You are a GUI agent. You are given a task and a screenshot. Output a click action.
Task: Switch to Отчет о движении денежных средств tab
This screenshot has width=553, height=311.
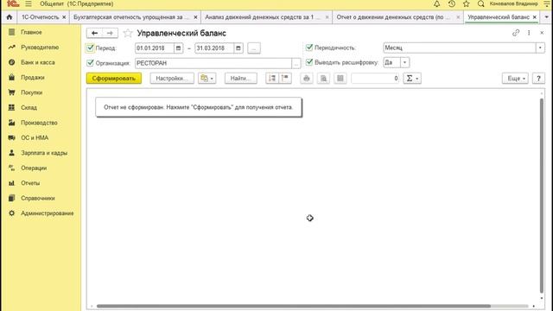tap(393, 17)
